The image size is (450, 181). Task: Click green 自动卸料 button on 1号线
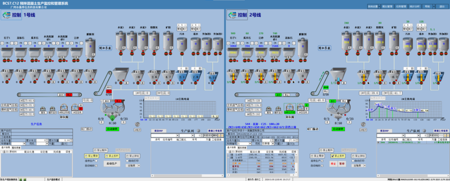coord(112,129)
